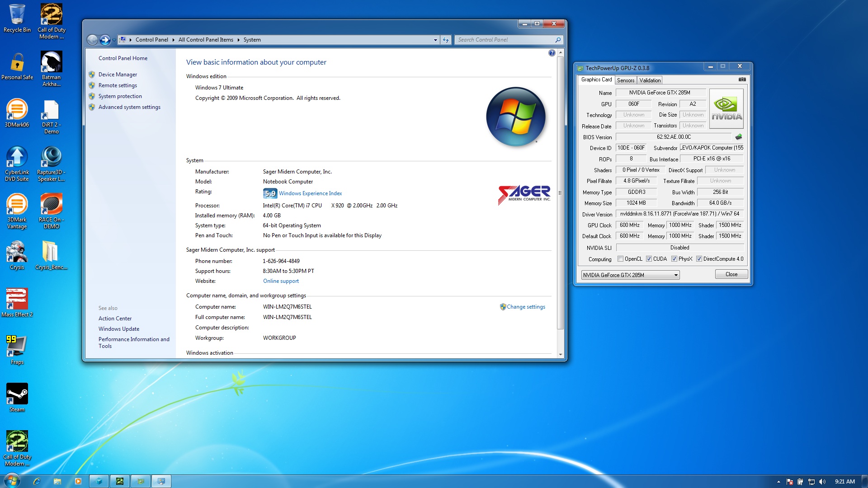Open Remote settings link
This screenshot has width=868, height=488.
pos(118,85)
